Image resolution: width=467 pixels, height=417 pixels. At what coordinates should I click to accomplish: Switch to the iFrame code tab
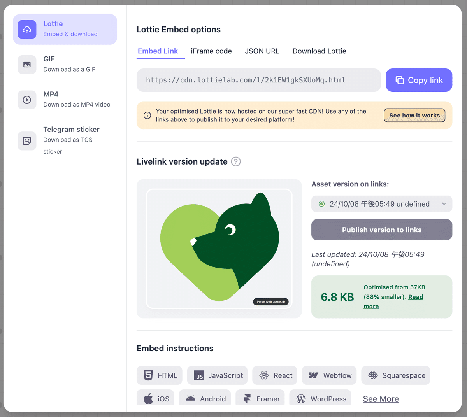tap(211, 51)
